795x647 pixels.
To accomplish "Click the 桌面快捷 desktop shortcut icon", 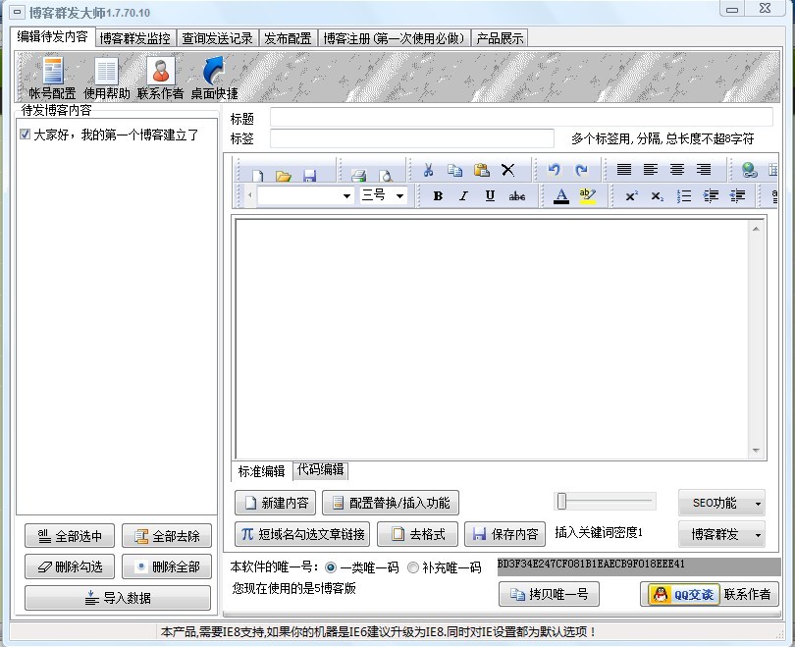I will pos(214,78).
